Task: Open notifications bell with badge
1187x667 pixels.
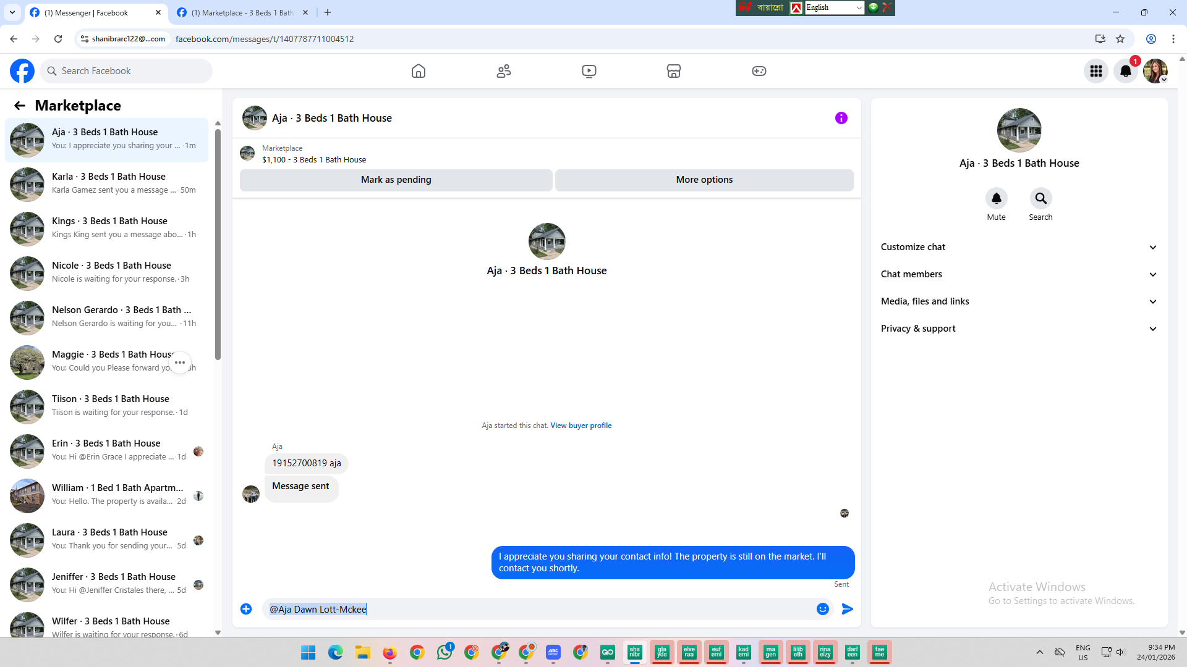Action: [1126, 71]
